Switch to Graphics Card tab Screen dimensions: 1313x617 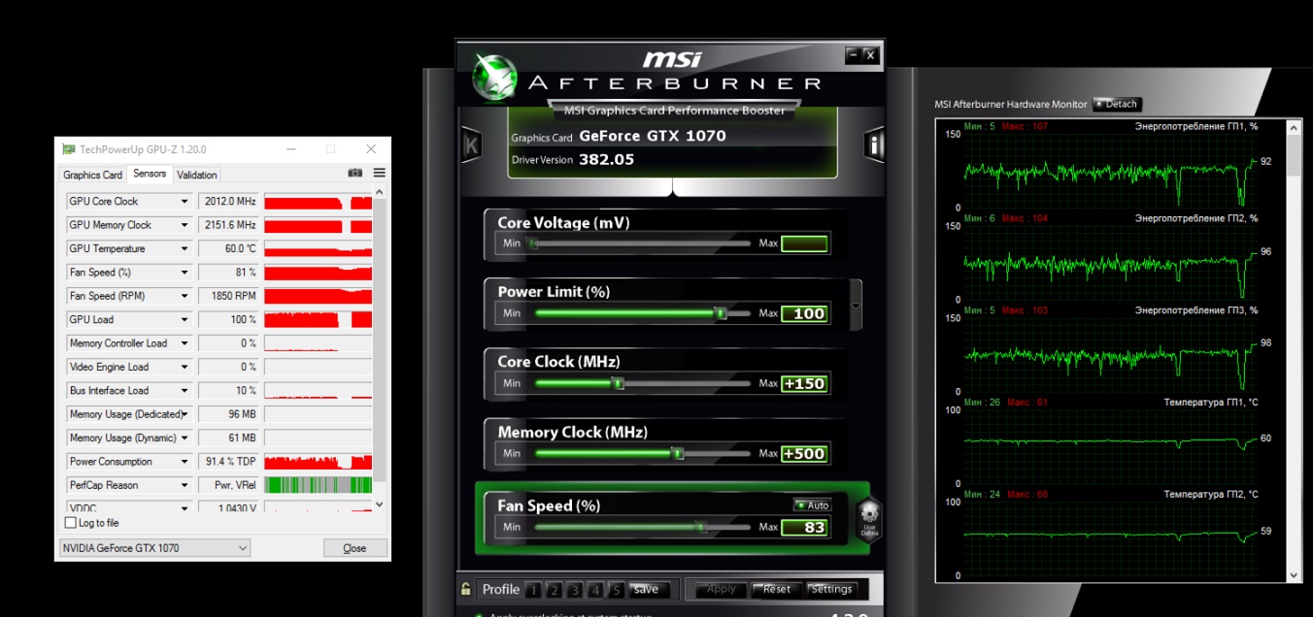pyautogui.click(x=93, y=175)
